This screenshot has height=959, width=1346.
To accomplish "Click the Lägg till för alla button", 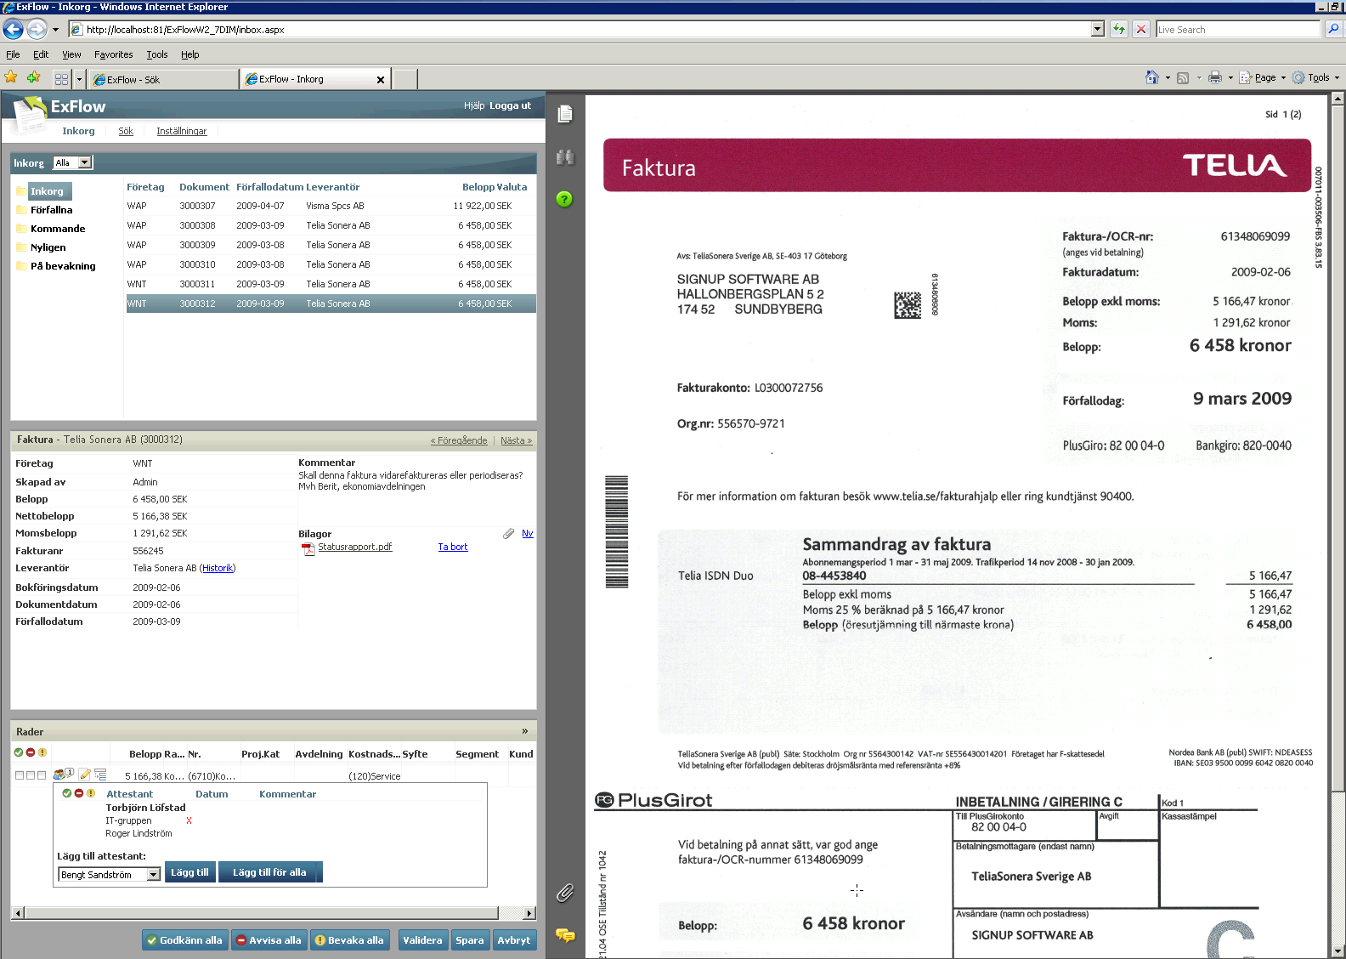I will click(270, 872).
